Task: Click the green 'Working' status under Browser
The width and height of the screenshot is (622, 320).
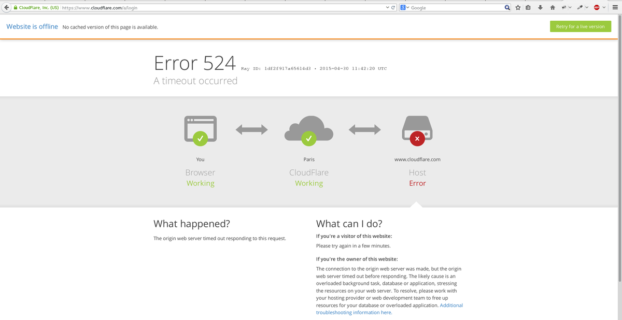Action: 200,183
